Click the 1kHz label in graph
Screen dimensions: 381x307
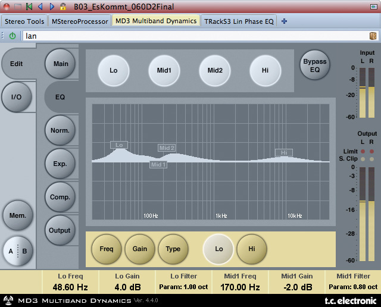click(x=221, y=216)
